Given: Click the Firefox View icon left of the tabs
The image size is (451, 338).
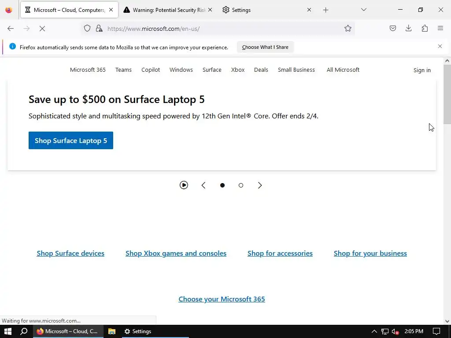Looking at the screenshot, I should coord(9,10).
